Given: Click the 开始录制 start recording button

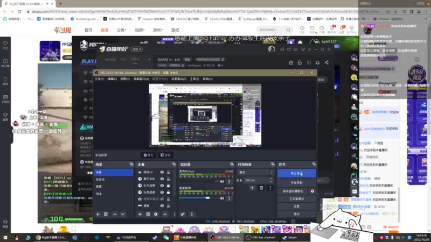Looking at the screenshot, I should tap(297, 182).
